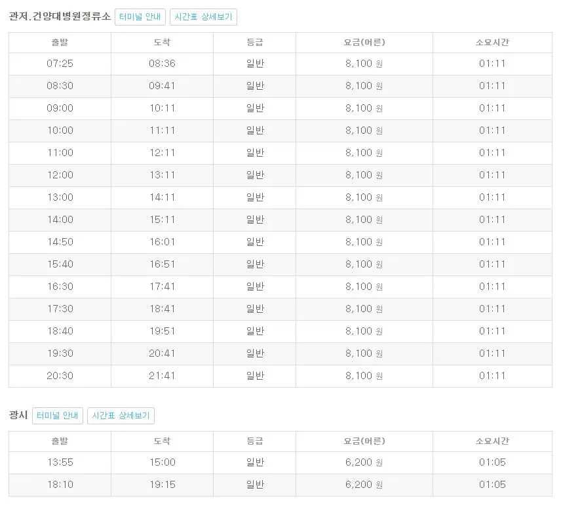Click the 도착 header in the first table

point(162,42)
